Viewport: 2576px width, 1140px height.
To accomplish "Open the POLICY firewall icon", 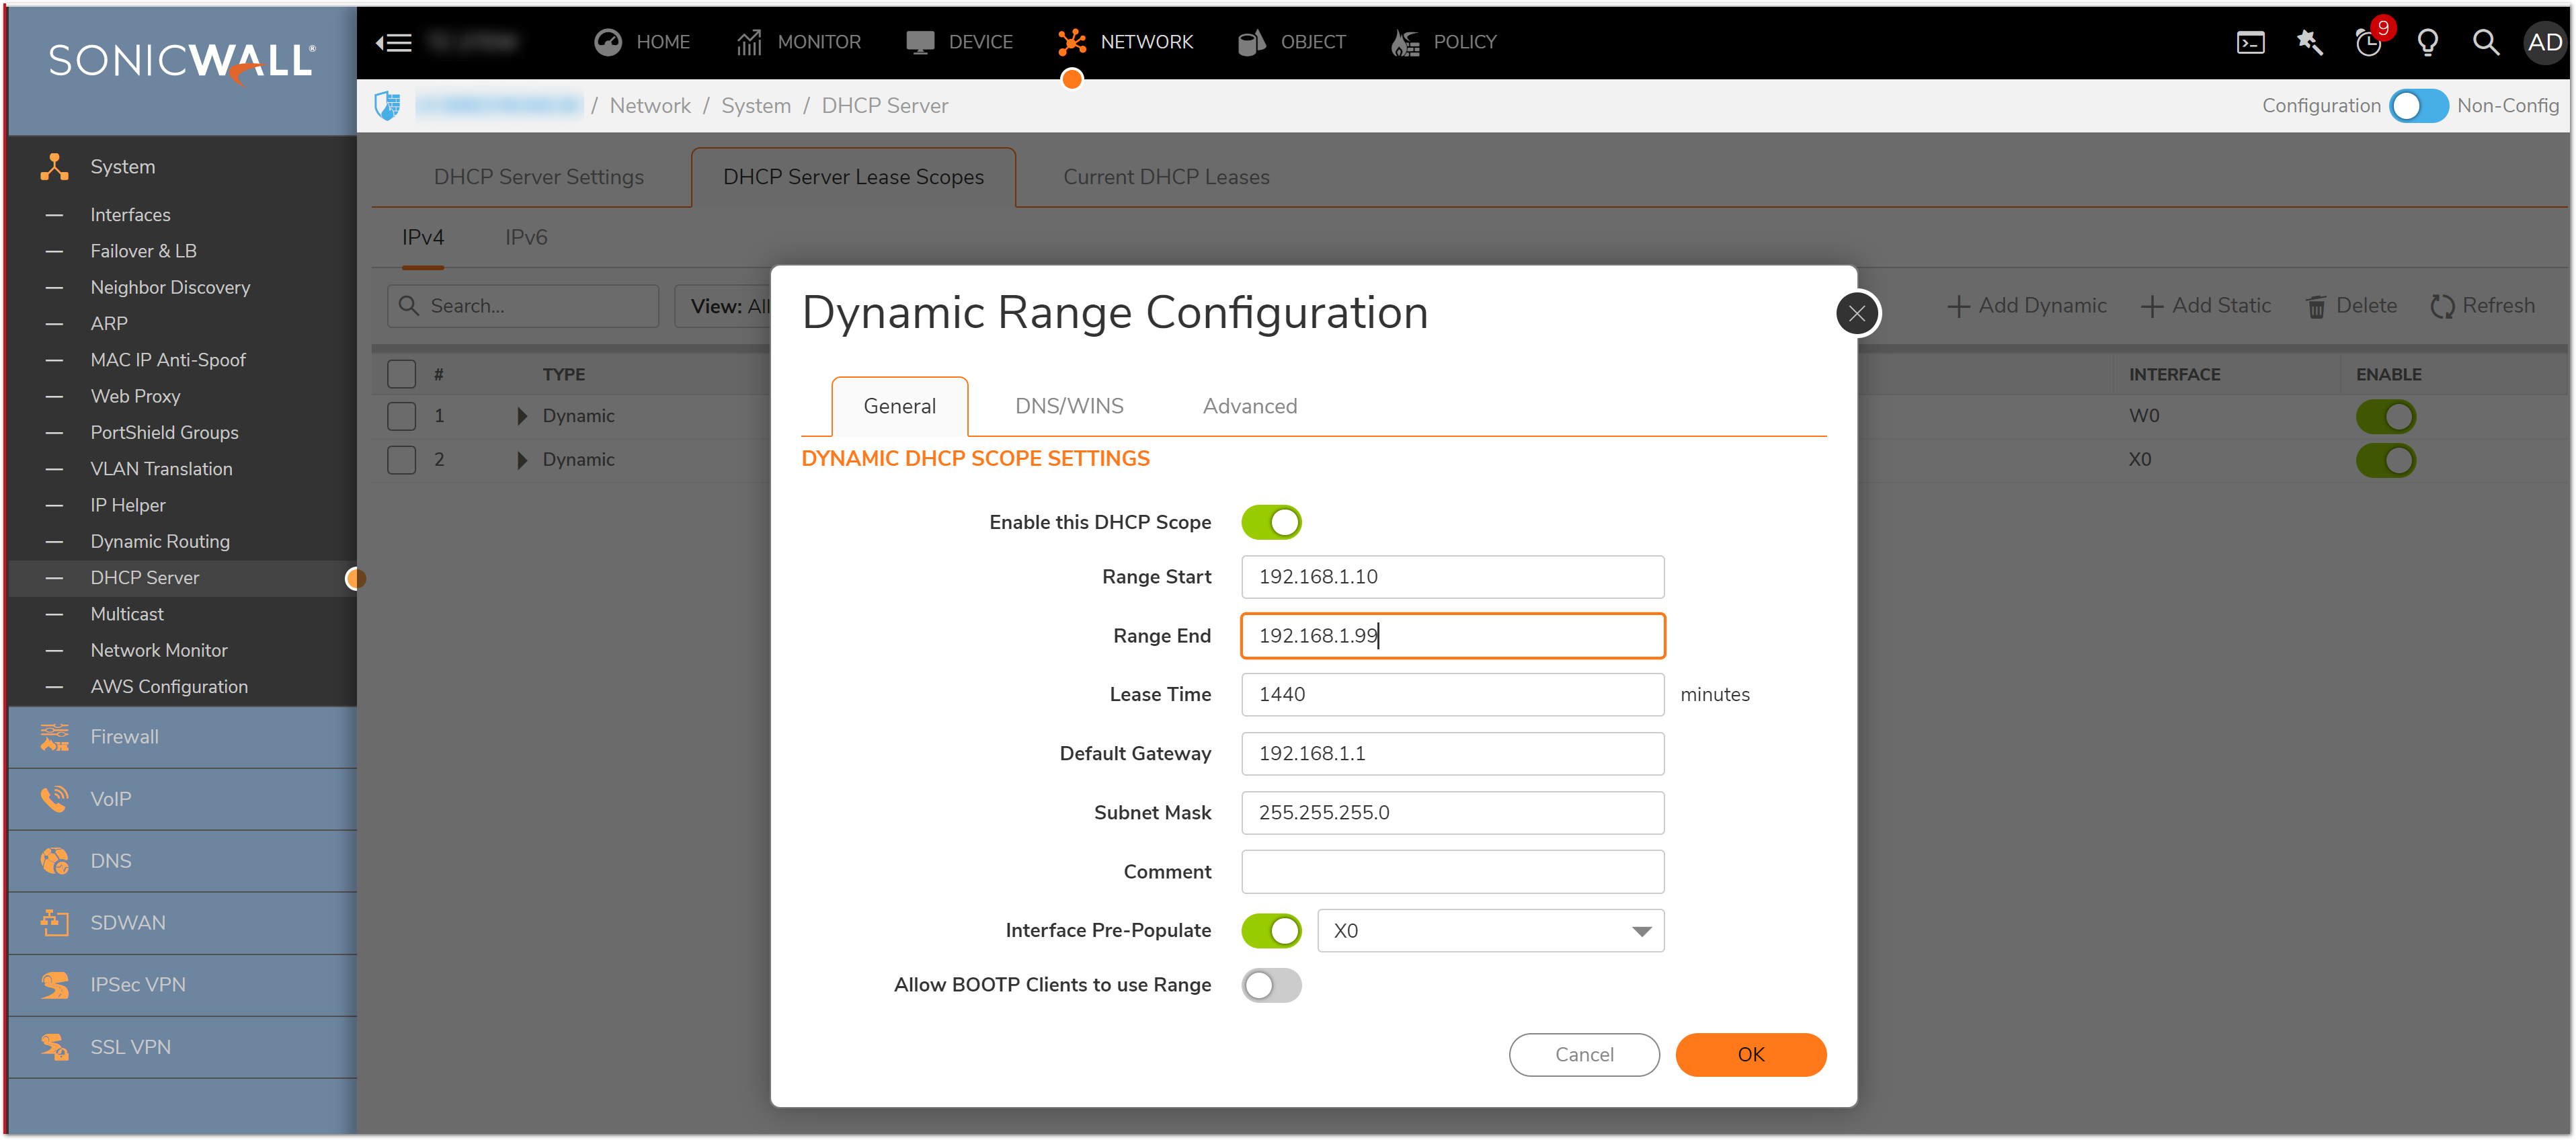I will 1405,42.
